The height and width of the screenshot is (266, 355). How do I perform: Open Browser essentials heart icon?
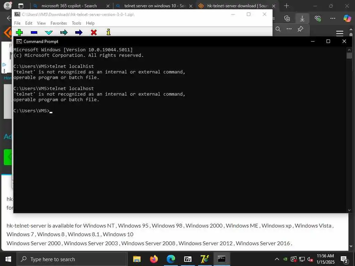pyautogui.click(x=318, y=18)
